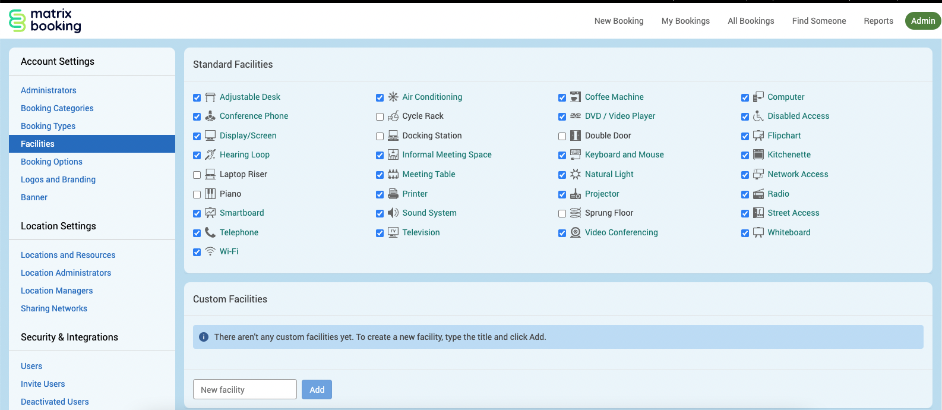This screenshot has height=410, width=942.
Task: Open Locations and Resources link
Action: pos(68,255)
